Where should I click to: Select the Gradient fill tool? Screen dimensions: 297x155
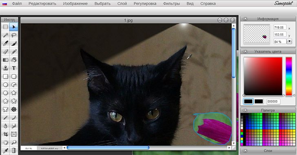(x=5, y=60)
